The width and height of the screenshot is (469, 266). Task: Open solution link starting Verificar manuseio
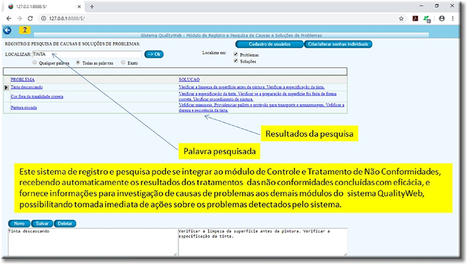pyautogui.click(x=262, y=107)
